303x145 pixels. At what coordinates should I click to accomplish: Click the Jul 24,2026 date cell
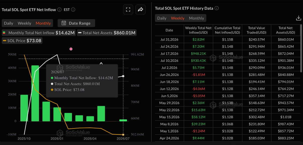(x=169, y=46)
